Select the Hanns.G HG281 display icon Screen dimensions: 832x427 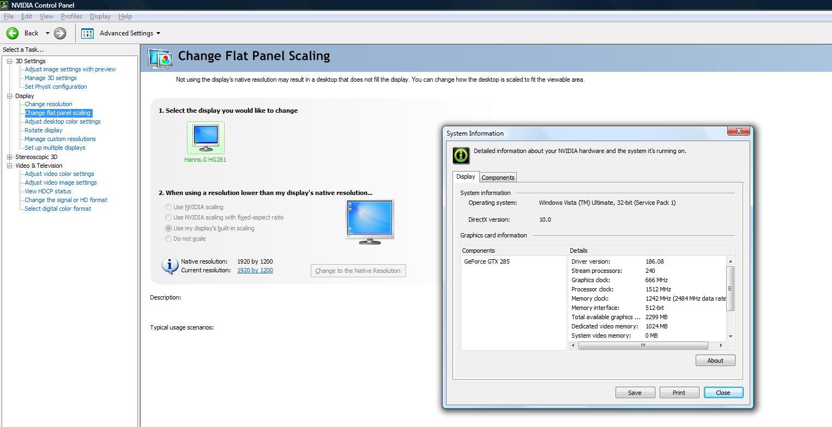click(x=206, y=138)
